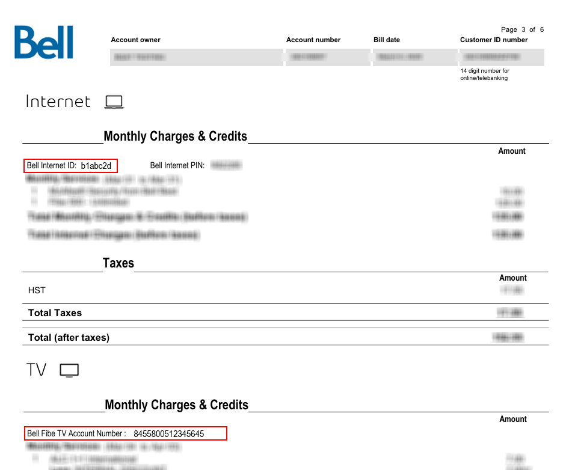Click the Bell logo

44,42
